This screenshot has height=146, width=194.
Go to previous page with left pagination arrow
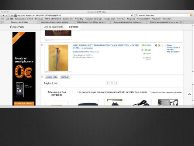pos(108,83)
